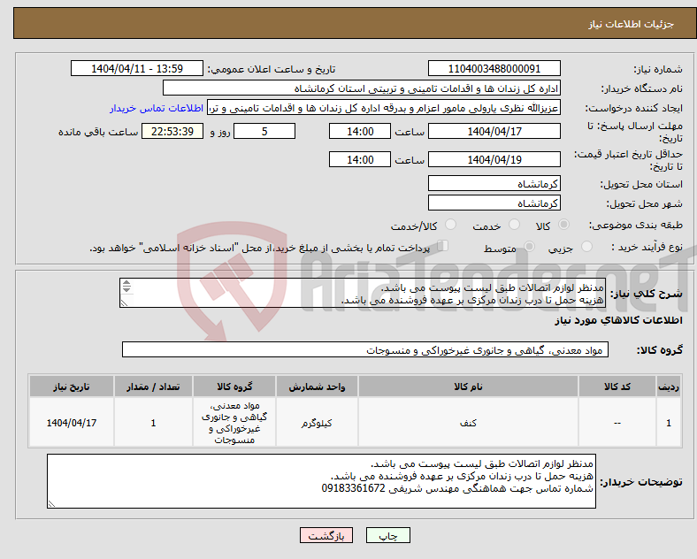Click the واحد شمارش column header
The image size is (697, 559).
317,387
